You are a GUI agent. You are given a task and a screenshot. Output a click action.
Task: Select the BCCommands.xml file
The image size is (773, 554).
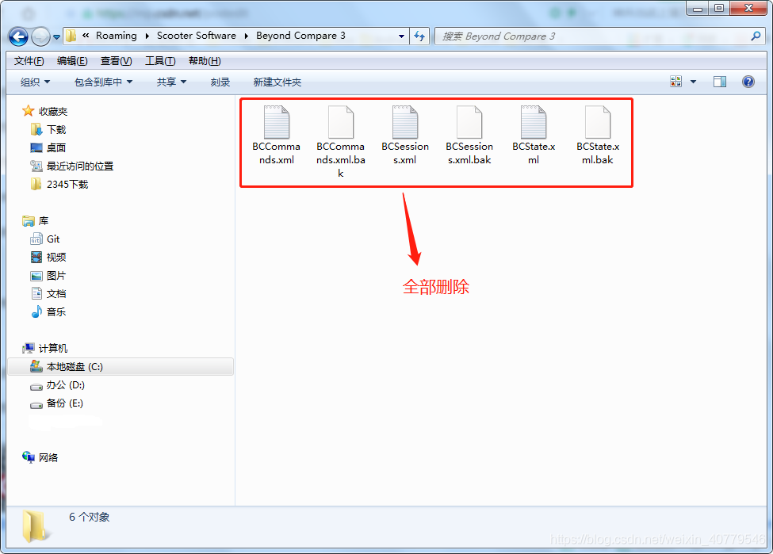[x=276, y=135]
